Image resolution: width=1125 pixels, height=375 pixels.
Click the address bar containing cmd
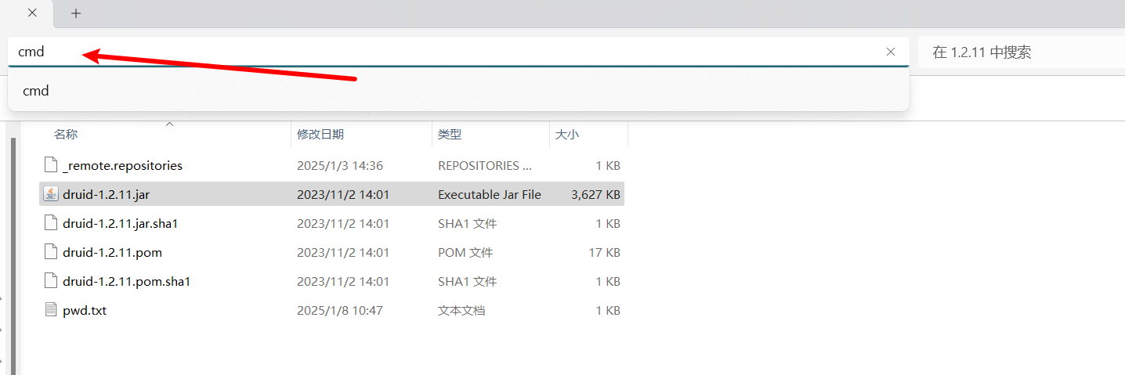point(458,52)
